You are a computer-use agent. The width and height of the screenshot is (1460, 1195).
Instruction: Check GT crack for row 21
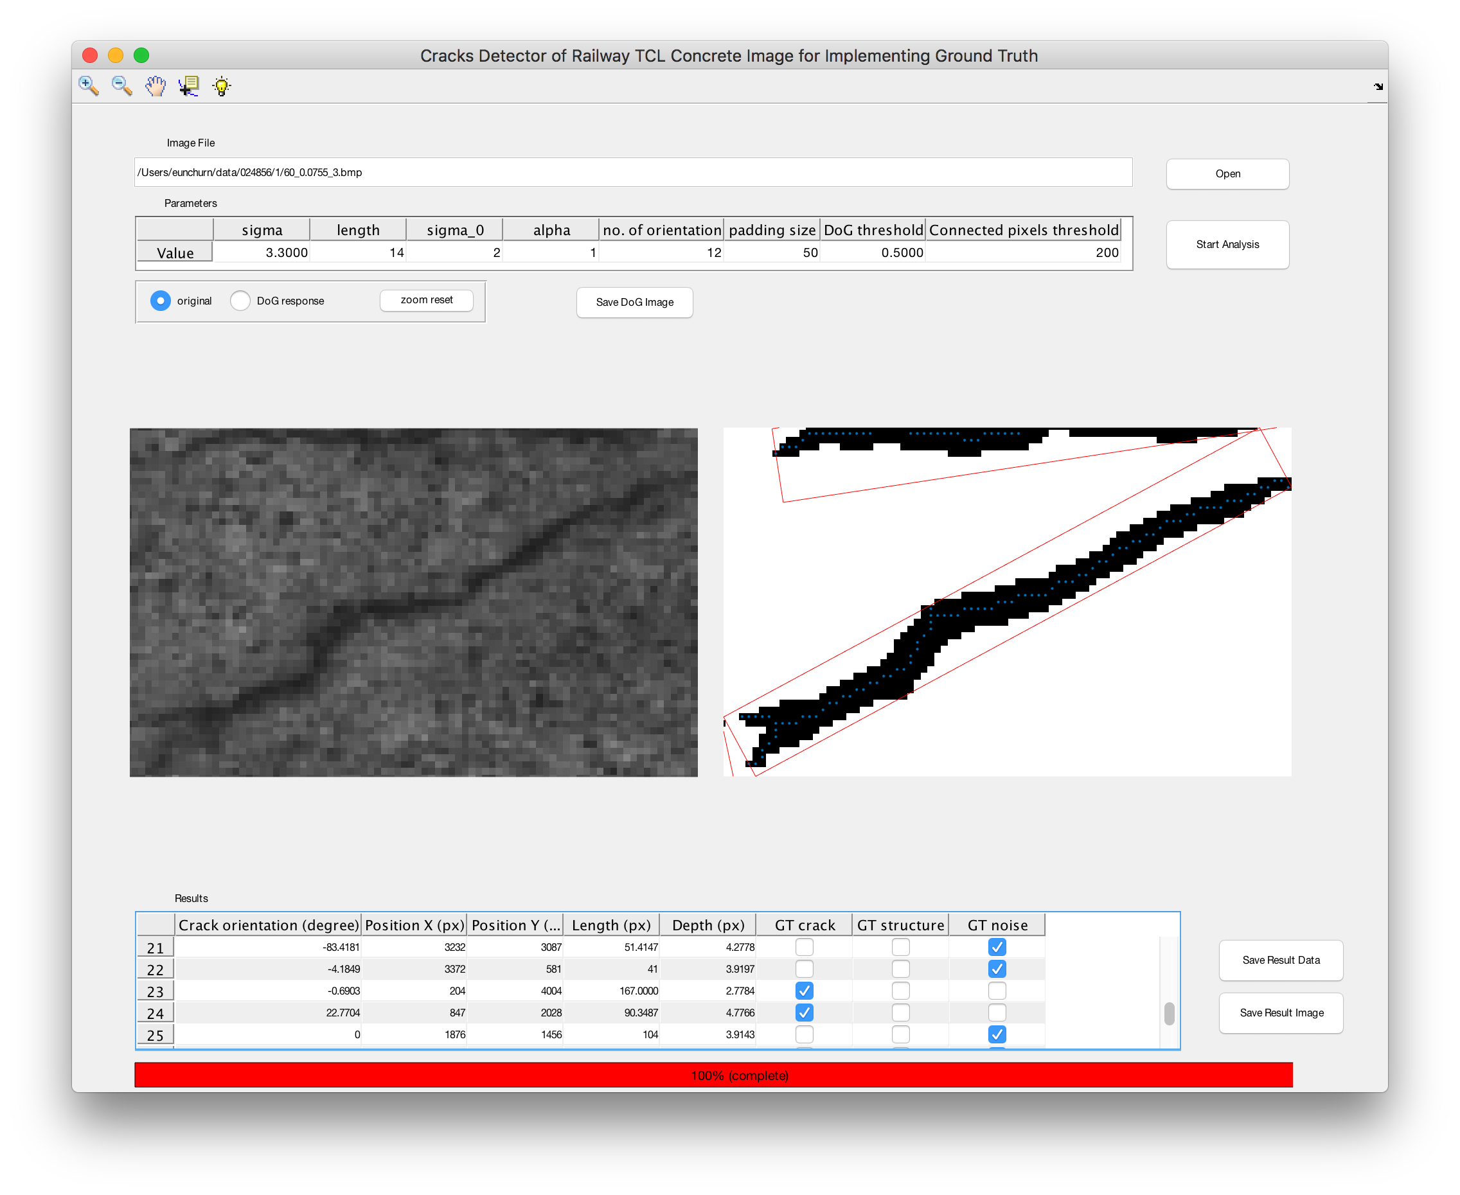point(804,947)
